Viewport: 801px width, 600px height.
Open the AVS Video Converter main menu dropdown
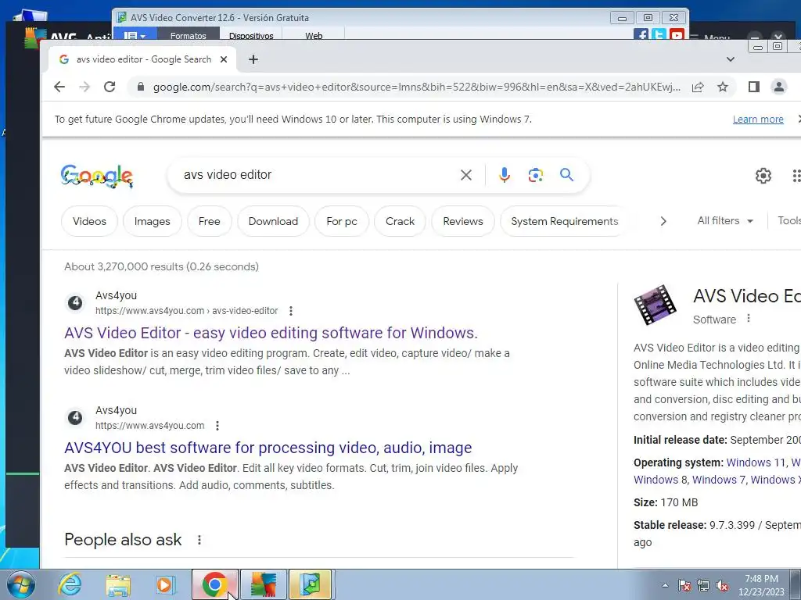[135, 34]
